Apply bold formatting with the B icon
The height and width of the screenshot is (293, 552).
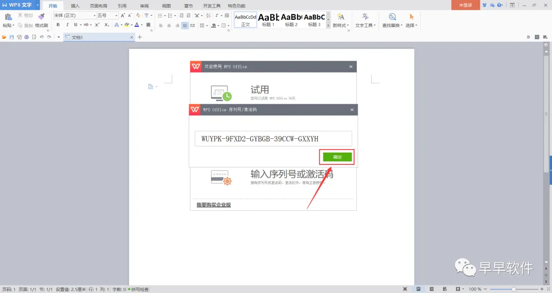(58, 25)
